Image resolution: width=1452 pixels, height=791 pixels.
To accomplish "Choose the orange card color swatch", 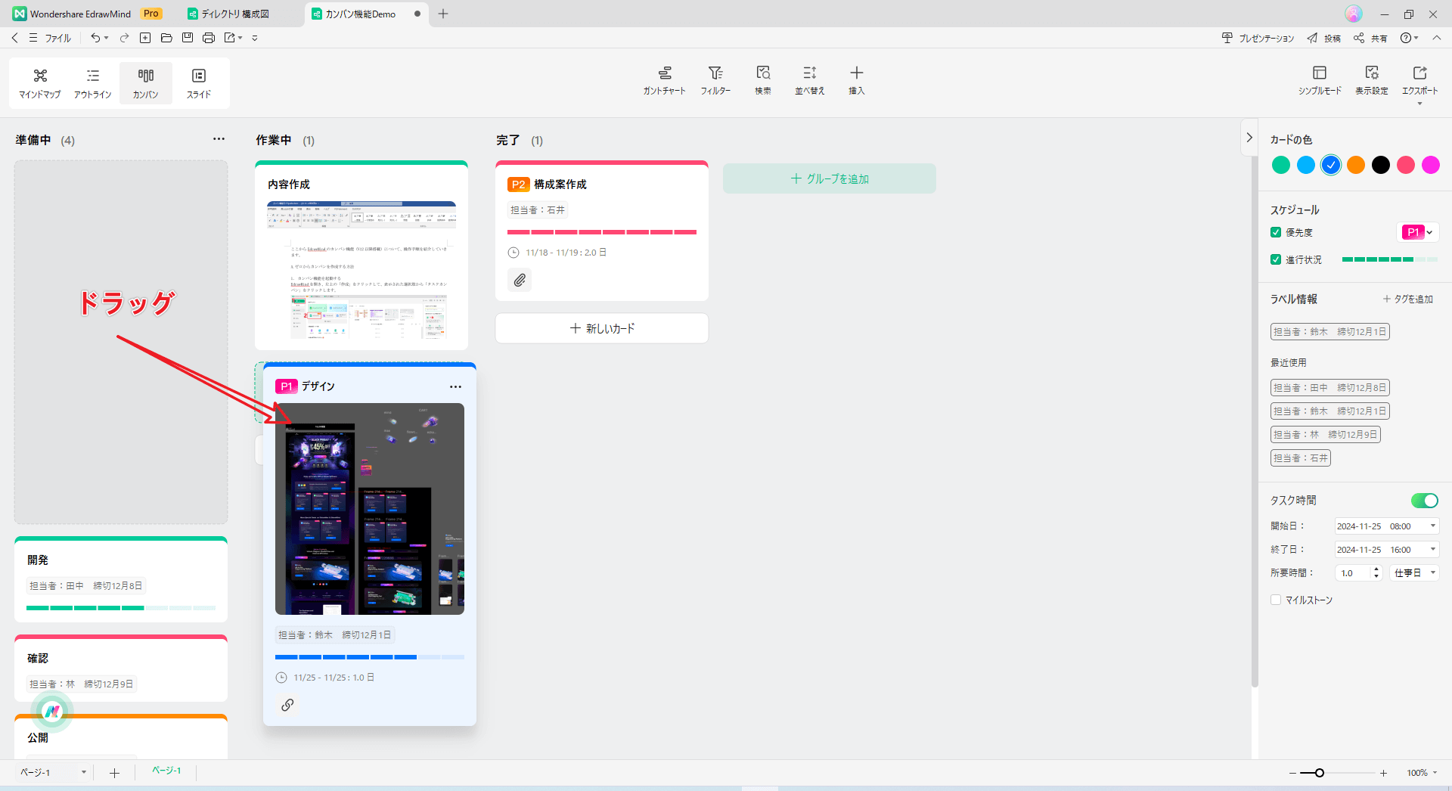I will pyautogui.click(x=1356, y=165).
